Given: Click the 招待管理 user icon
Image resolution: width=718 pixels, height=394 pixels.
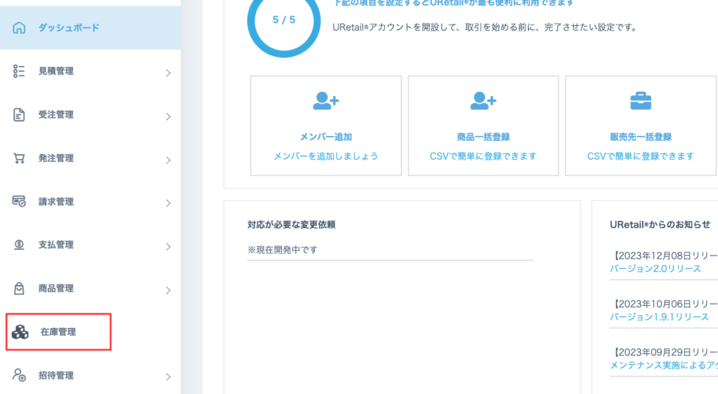Looking at the screenshot, I should point(20,376).
